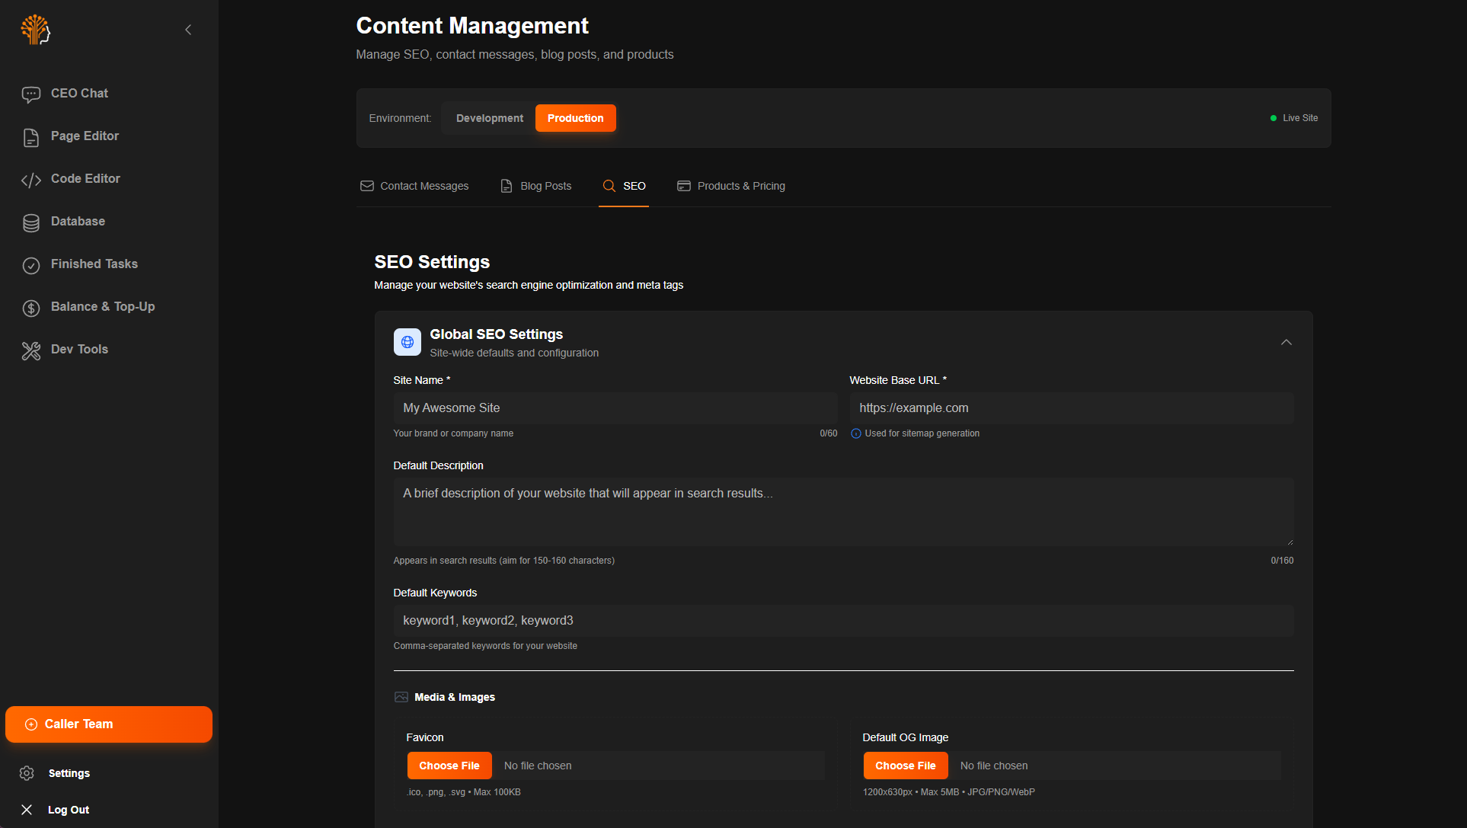Click the Log Out link
Viewport: 1467px width, 828px height.
point(68,810)
